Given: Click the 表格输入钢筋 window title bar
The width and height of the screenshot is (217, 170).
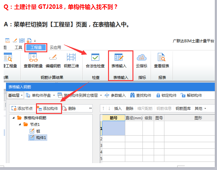Looking at the screenshot, I should pos(110,87).
